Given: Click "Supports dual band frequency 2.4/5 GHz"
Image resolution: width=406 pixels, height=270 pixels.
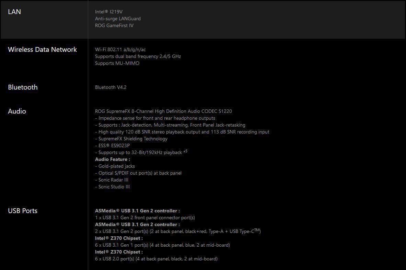Looking at the screenshot, I should [138, 56].
